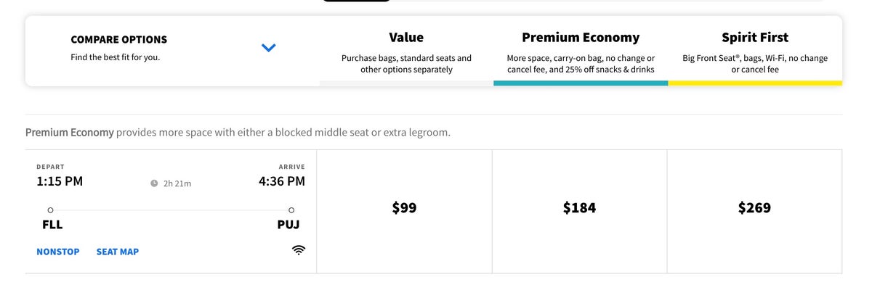The width and height of the screenshot is (872, 298).
Task: Click the 2h 21m flight duration text
Action: coord(177,183)
